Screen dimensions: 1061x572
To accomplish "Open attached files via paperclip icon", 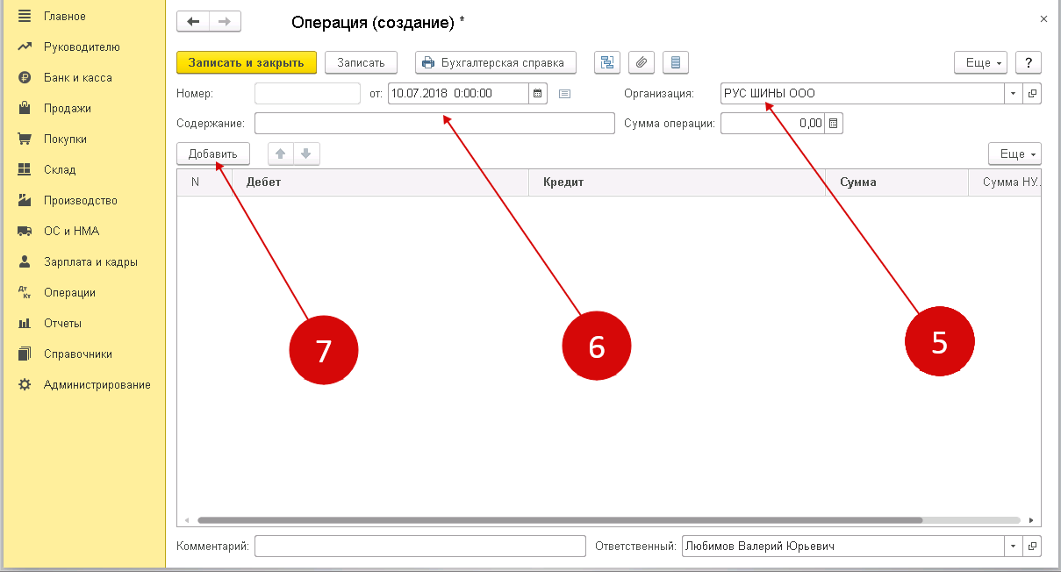I will tap(642, 62).
